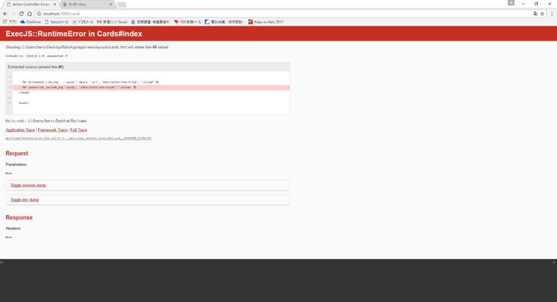Switch to the Action Controller Exception tab

pos(30,4)
